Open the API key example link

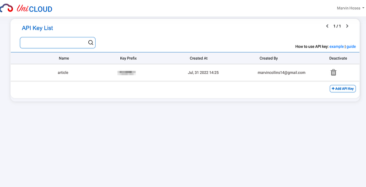[x=337, y=47]
